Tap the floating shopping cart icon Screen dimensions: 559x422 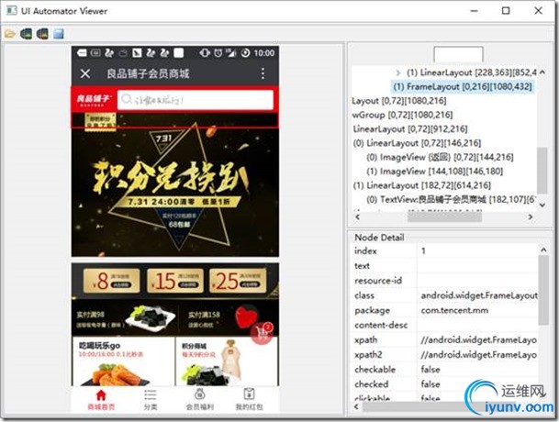click(262, 333)
